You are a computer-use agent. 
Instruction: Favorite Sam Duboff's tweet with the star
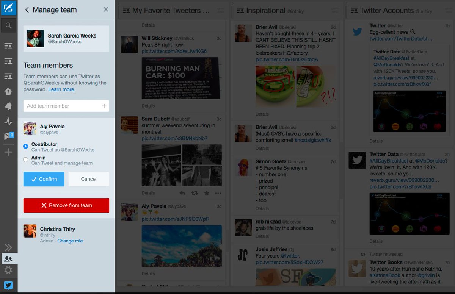[x=207, y=193]
